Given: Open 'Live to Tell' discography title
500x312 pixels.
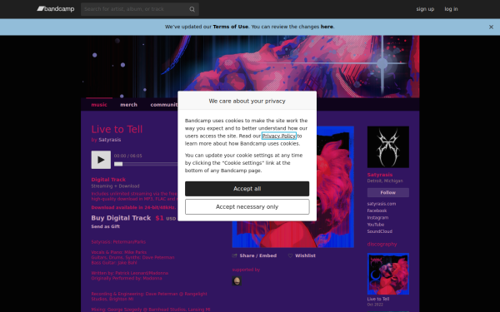Looking at the screenshot, I should (x=378, y=300).
